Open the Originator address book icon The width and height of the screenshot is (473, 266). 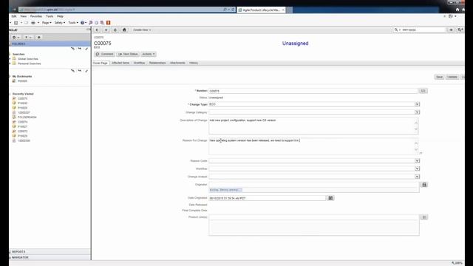point(424,185)
